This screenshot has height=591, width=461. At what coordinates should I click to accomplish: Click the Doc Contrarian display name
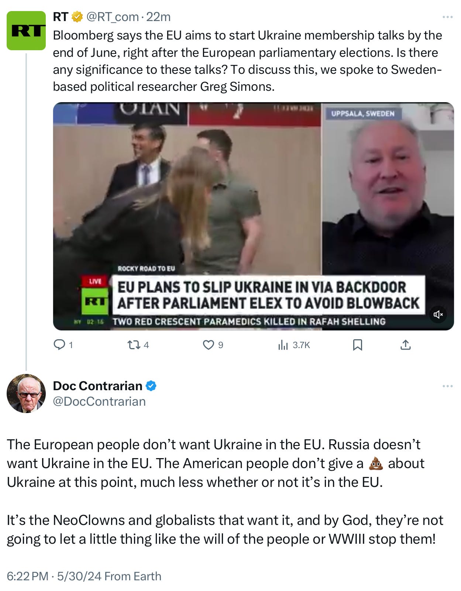pos(97,386)
